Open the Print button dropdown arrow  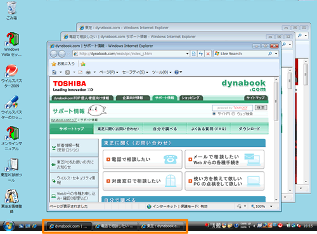click(94, 72)
